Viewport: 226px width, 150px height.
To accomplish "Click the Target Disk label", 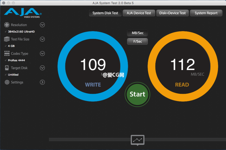I will [19, 68].
